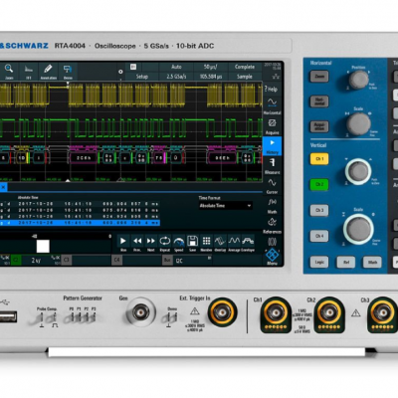
Task: Click the Ch2 input BNC connector
Action: click(329, 314)
